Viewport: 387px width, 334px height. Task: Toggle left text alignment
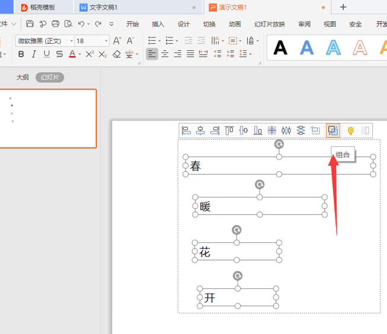(152, 54)
